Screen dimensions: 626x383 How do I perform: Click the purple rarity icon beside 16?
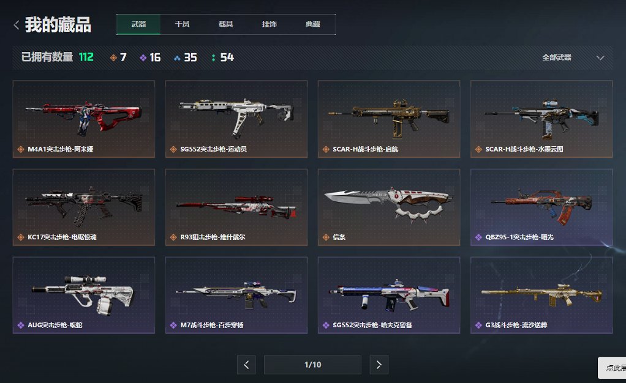pos(143,58)
